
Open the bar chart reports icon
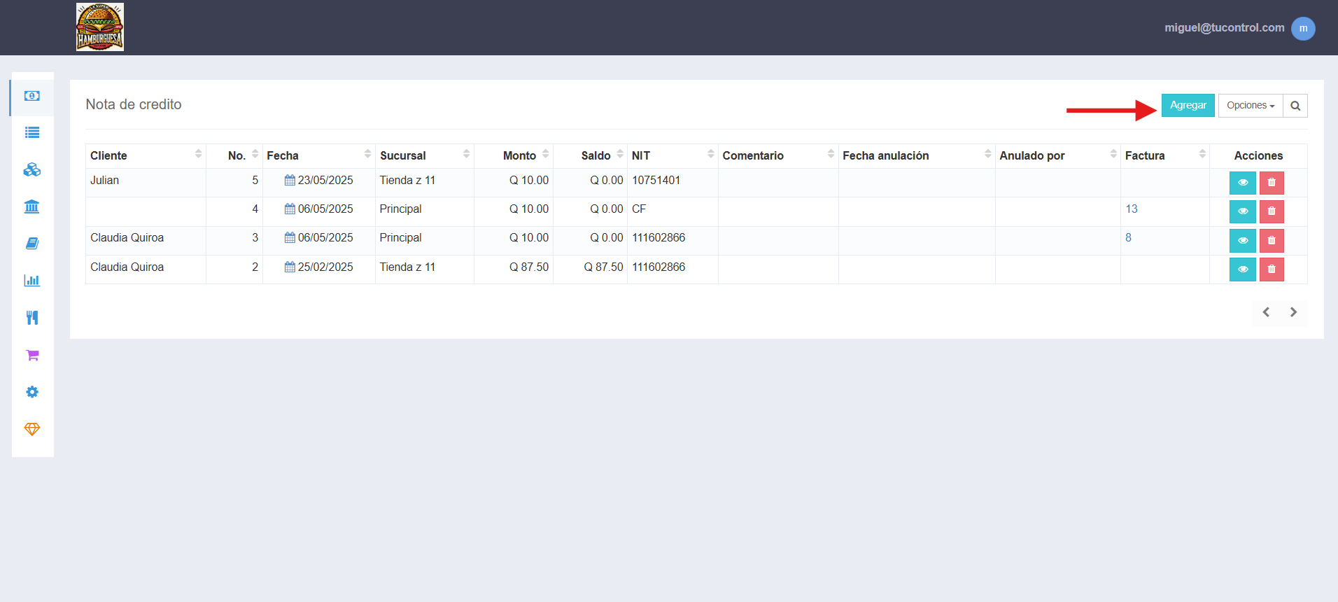pyautogui.click(x=32, y=281)
